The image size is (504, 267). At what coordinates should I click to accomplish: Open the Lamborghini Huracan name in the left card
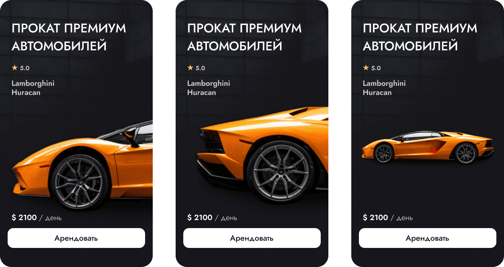point(33,88)
